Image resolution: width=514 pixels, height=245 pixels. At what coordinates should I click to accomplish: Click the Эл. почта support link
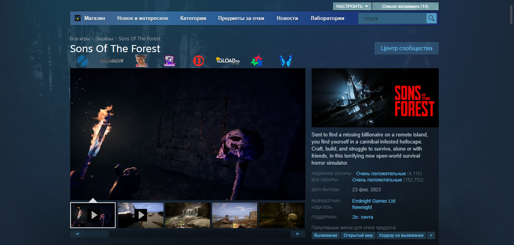pyautogui.click(x=363, y=217)
